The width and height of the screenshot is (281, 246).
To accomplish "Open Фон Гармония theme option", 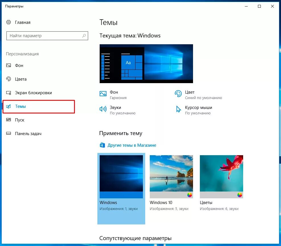I will coord(113,95).
